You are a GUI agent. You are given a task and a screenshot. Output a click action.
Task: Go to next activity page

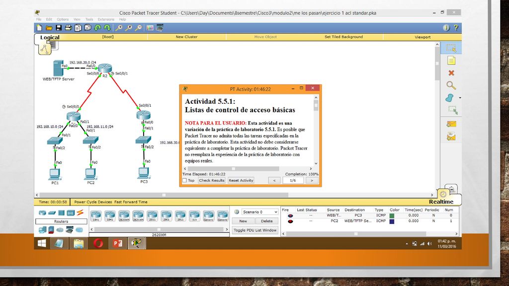pos(312,180)
